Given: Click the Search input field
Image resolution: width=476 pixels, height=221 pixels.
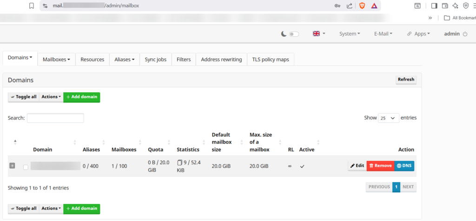Looking at the screenshot, I should pyautogui.click(x=55, y=118).
